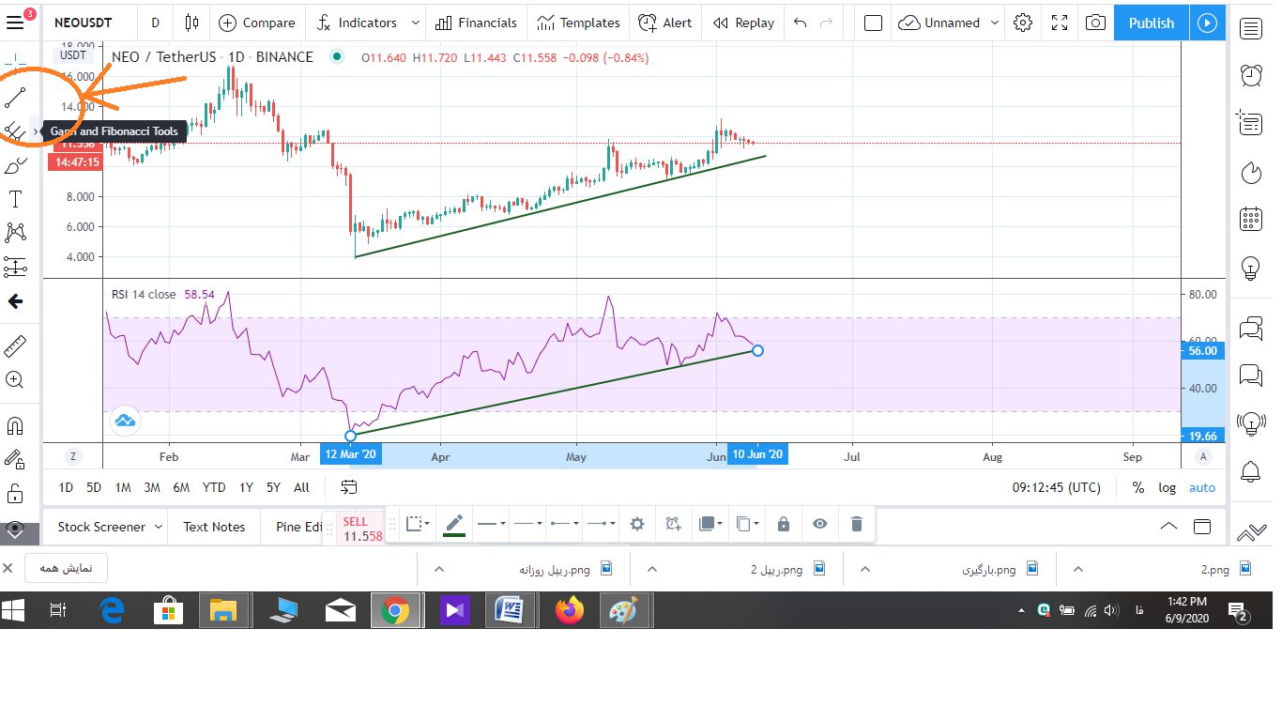Open the Pine Editor tab
This screenshot has height=721, width=1282.
[x=298, y=527]
